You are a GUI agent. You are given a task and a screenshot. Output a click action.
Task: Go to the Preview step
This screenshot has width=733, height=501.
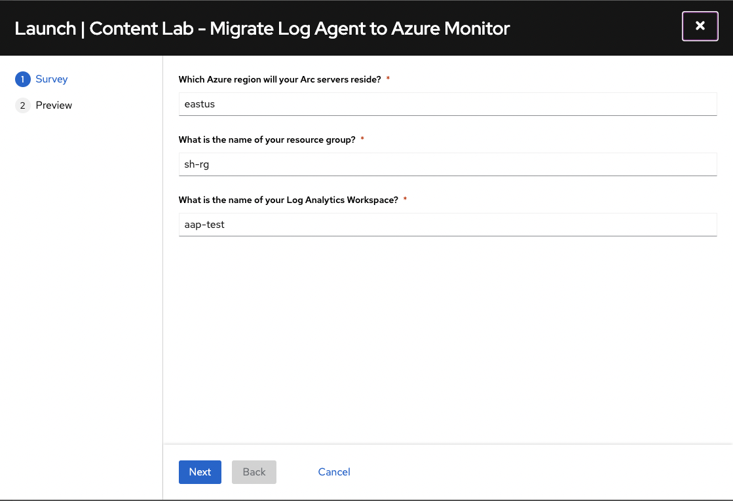[x=54, y=105]
